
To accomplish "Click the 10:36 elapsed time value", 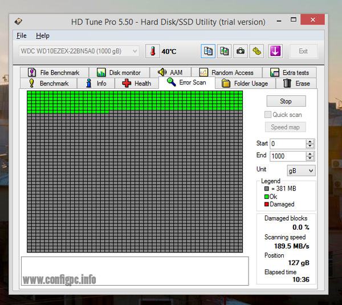I will pyautogui.click(x=301, y=279).
